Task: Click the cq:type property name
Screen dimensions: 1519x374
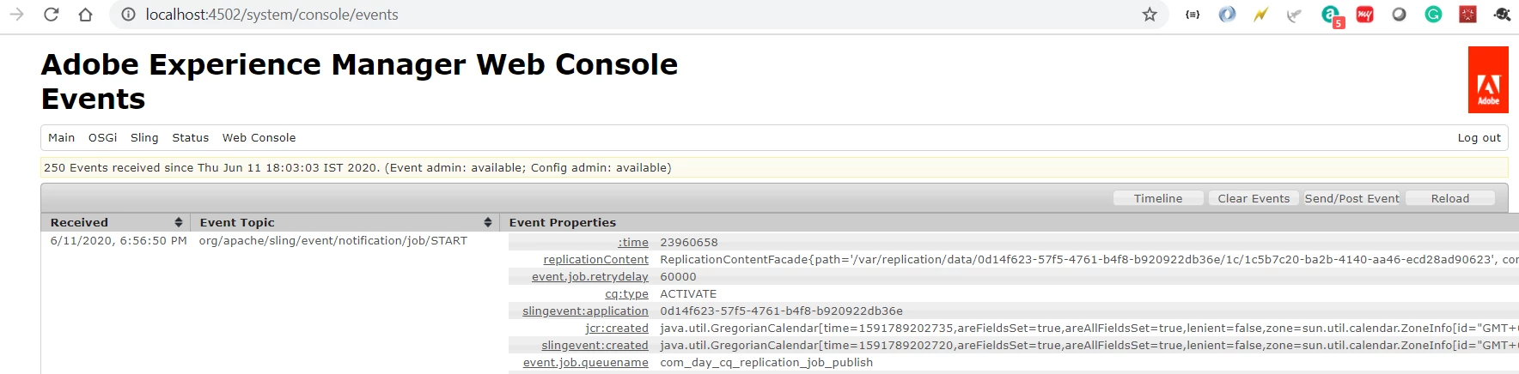Action: click(x=626, y=294)
